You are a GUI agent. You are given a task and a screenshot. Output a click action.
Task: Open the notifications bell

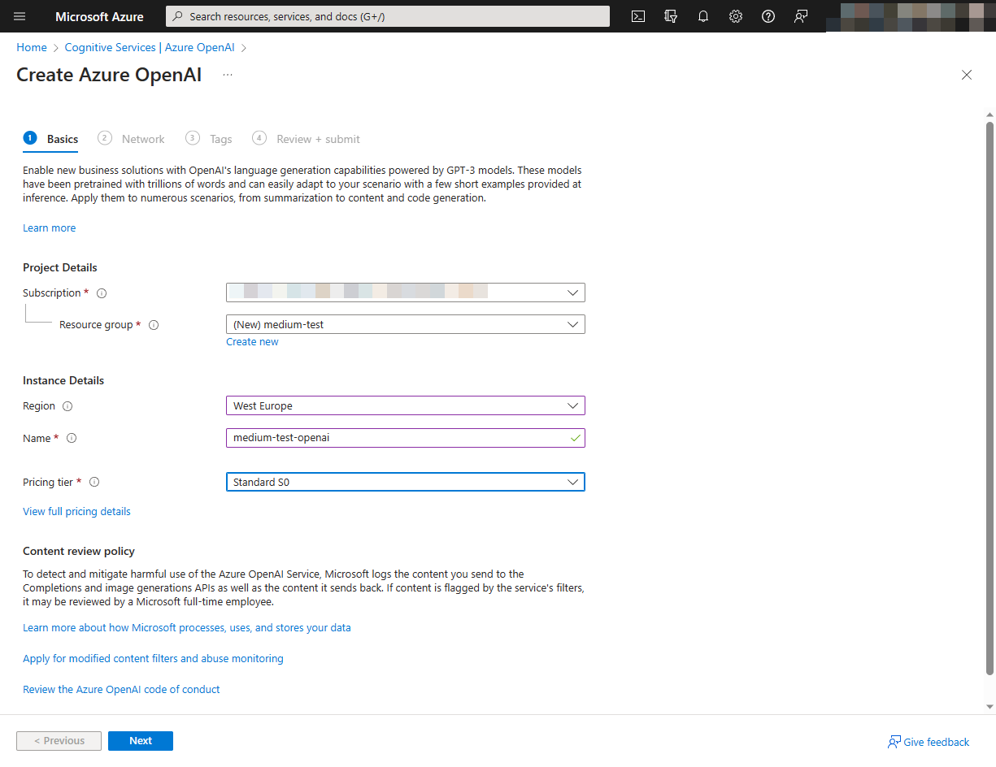point(703,16)
